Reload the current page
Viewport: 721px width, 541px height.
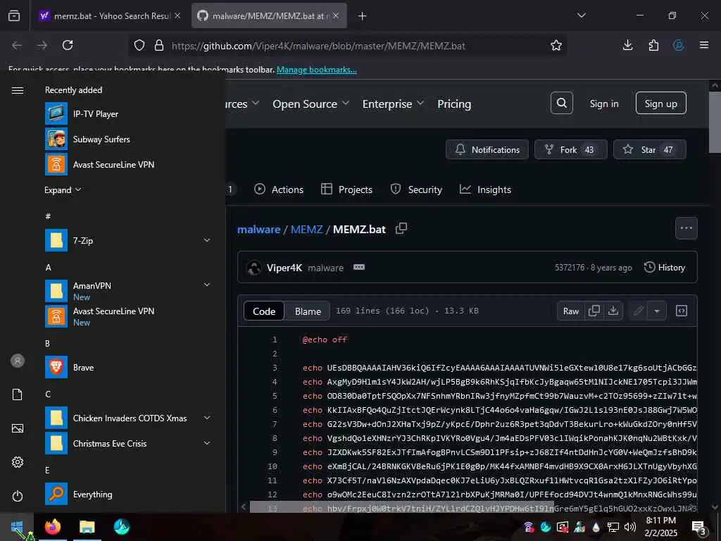point(68,45)
